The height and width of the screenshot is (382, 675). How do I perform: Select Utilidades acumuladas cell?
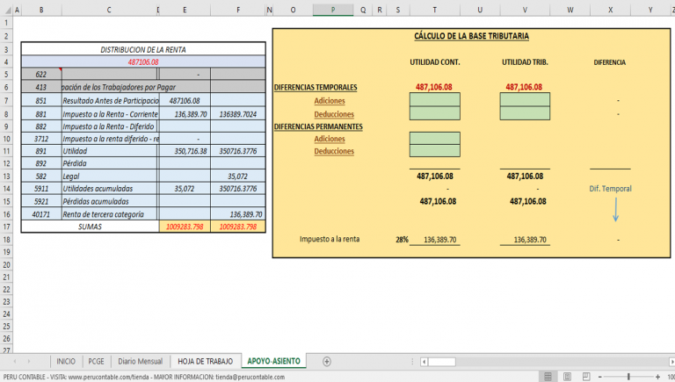[110, 189]
